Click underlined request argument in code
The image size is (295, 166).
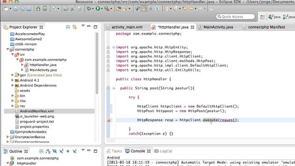[x=227, y=120]
